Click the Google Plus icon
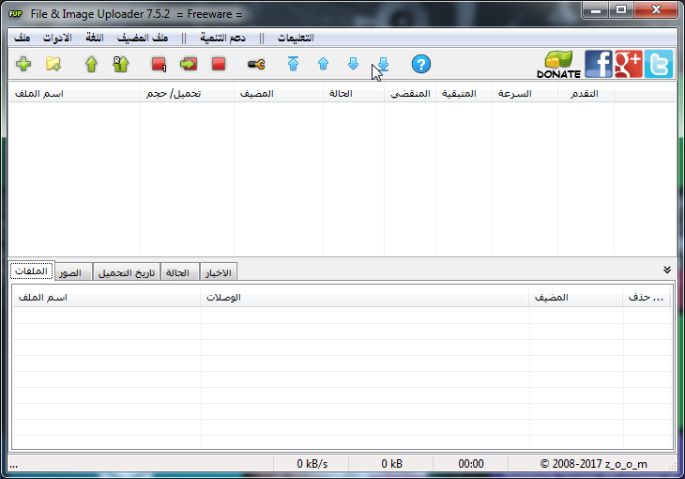The image size is (685, 479). click(628, 64)
